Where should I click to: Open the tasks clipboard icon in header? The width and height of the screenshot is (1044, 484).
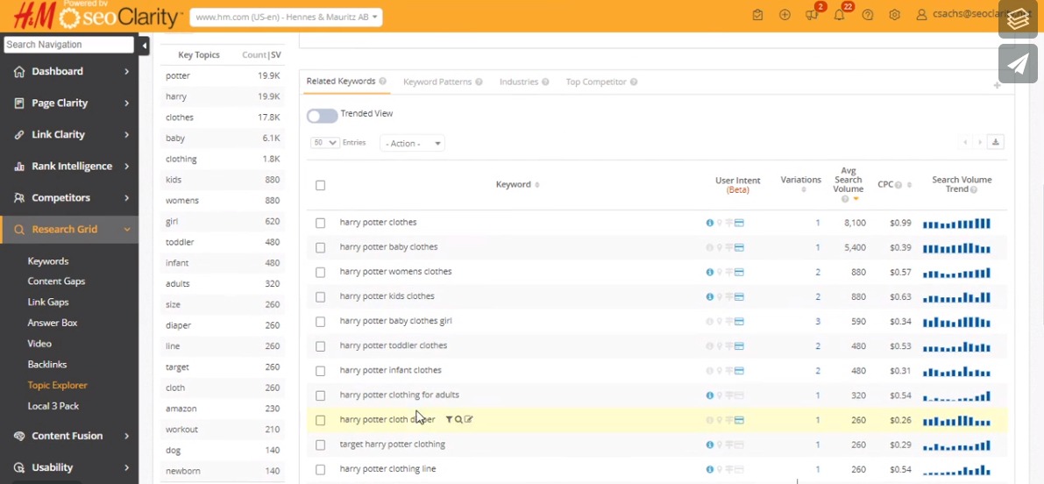(757, 15)
